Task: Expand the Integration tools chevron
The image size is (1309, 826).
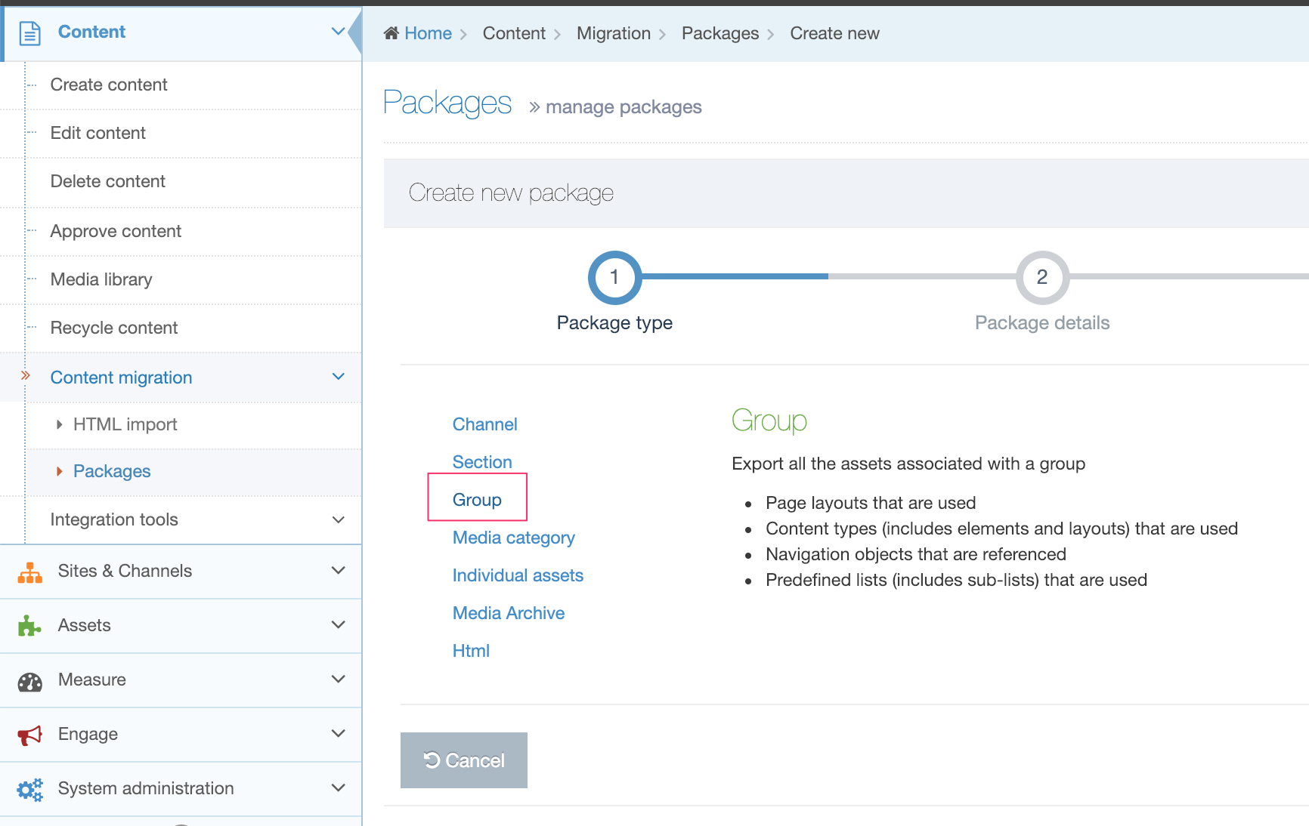Action: [338, 519]
